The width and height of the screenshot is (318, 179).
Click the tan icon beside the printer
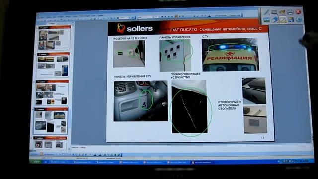tap(282, 12)
